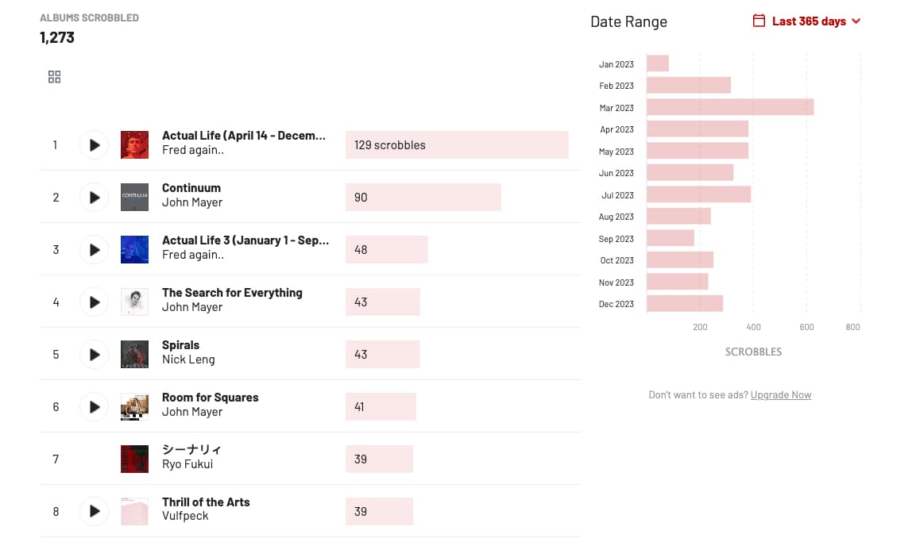Play Room for Squares
This screenshot has height=542, width=916.
click(94, 406)
